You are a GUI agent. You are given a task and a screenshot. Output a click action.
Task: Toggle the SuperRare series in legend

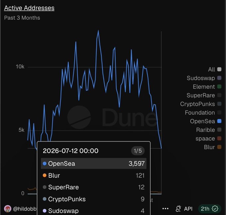[x=204, y=95]
